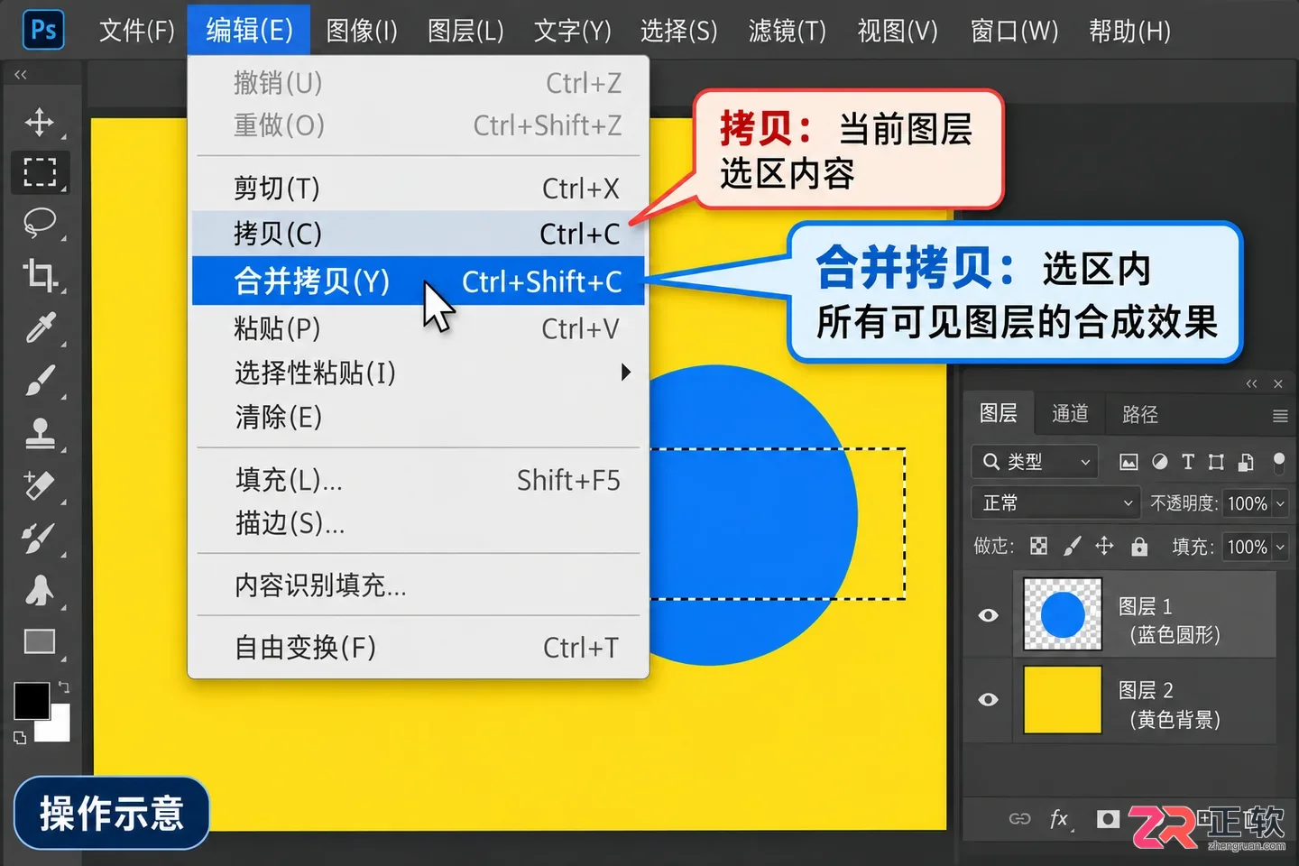
Task: Open the Layers panel options menu
Action: tap(1280, 415)
